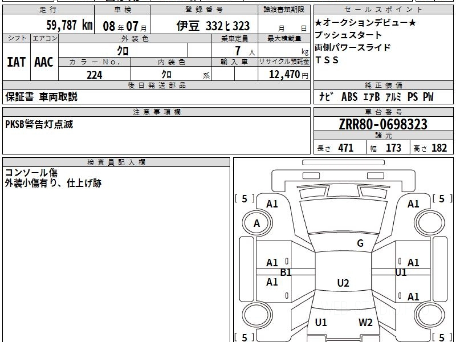Click the カラーNo. header
The width and height of the screenshot is (456, 342).
[95, 62]
